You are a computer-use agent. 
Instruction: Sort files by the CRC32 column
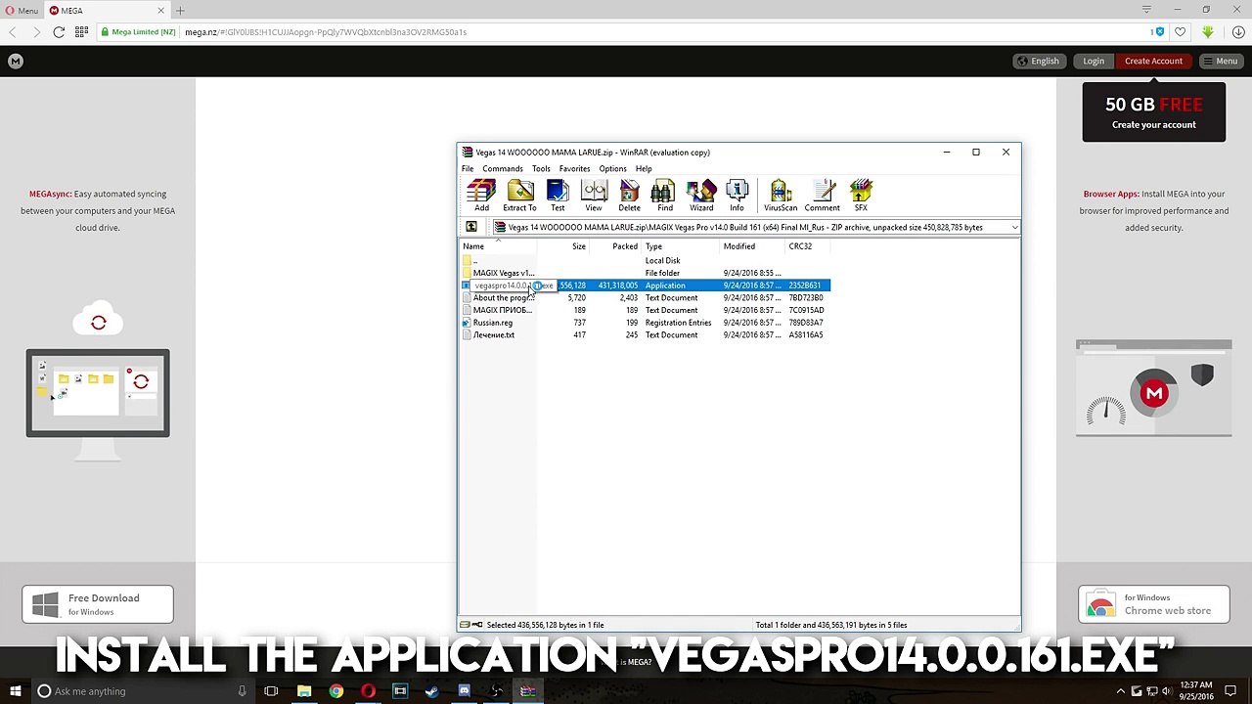(x=807, y=246)
